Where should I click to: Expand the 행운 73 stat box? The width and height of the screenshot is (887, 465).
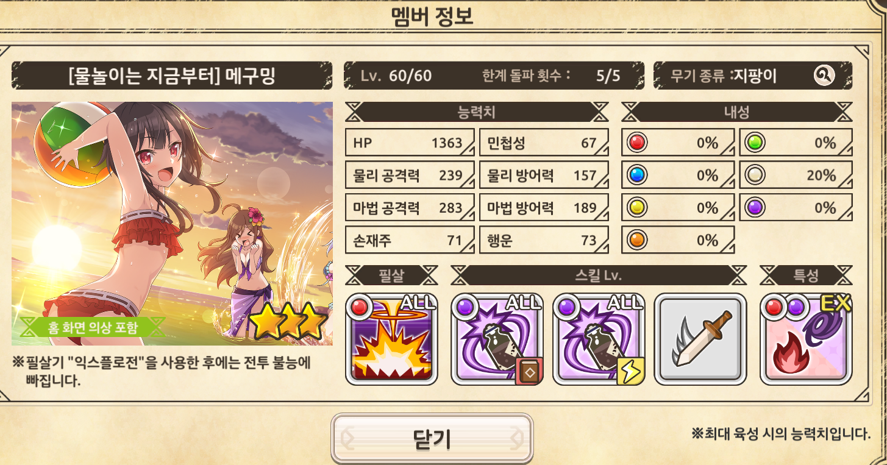coord(544,240)
